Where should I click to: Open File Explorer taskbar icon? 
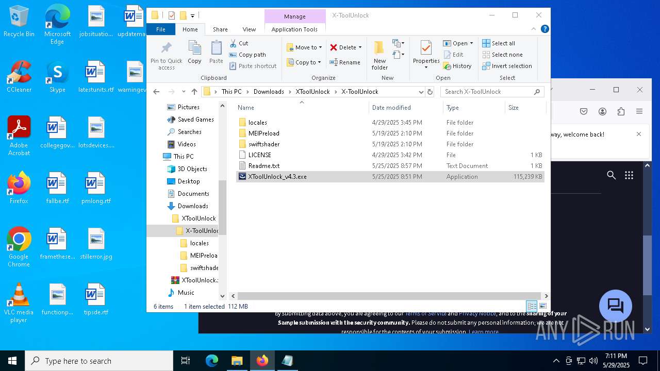point(237,361)
